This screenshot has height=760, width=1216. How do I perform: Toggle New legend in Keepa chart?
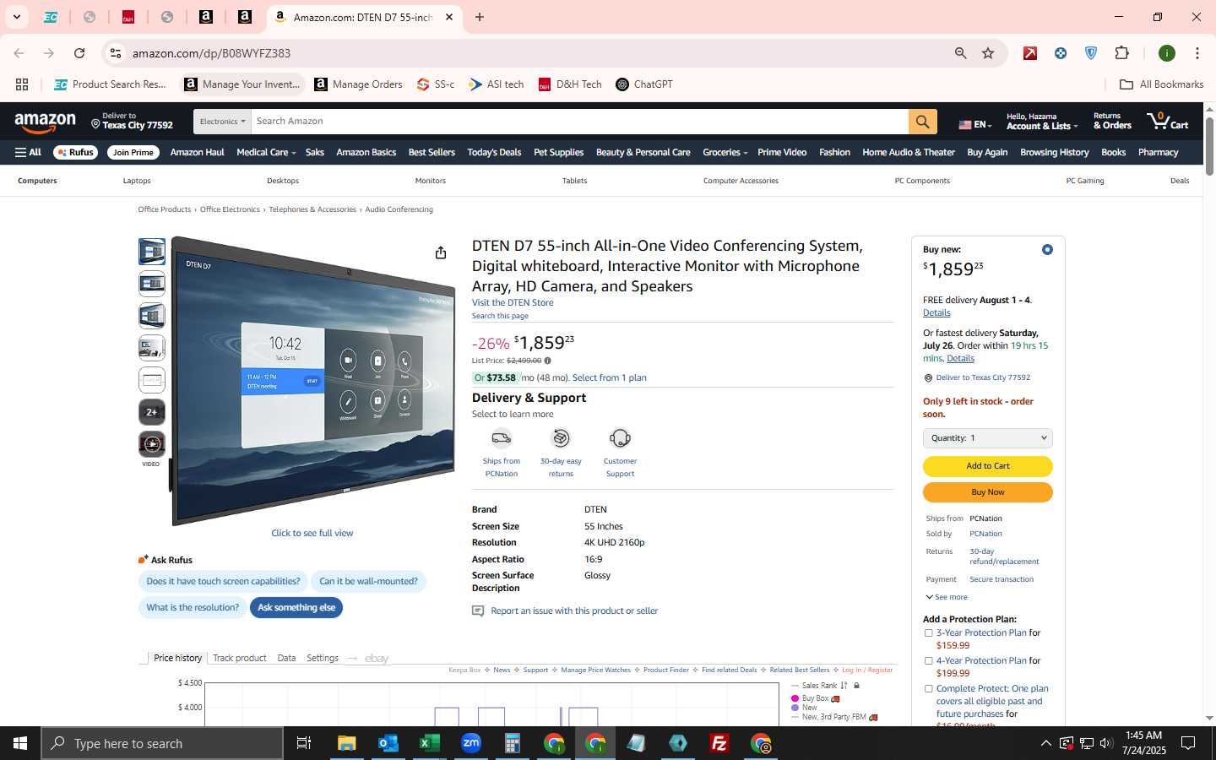point(804,708)
